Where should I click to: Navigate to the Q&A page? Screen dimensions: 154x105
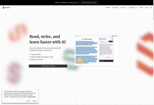pos(141,7)
